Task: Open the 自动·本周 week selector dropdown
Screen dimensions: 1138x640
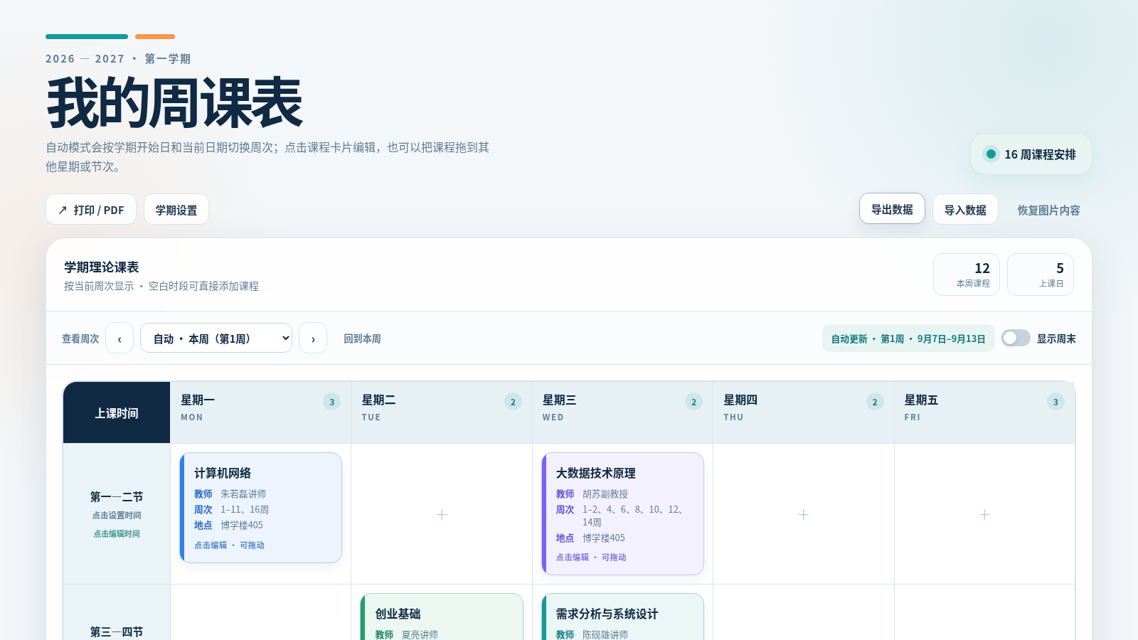Action: [216, 338]
